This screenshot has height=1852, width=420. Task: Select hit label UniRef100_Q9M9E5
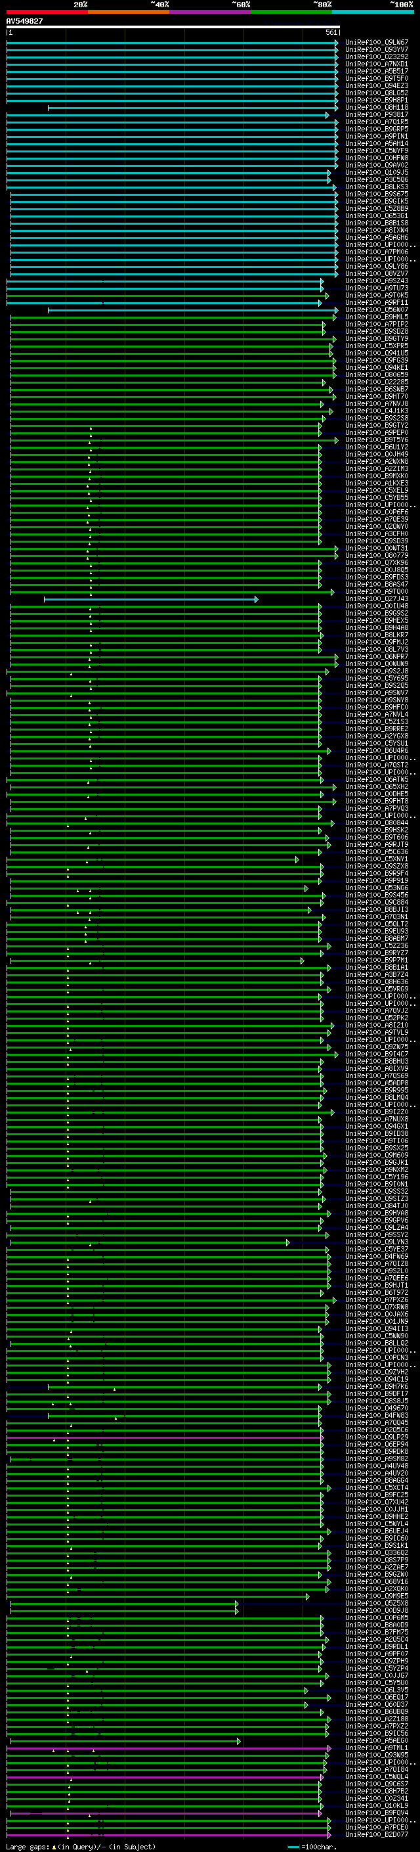coord(376,1596)
